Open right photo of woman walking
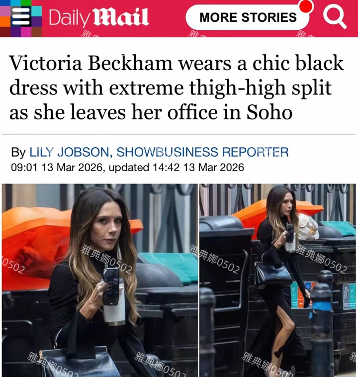This screenshot has height=377, width=358. coord(277,281)
